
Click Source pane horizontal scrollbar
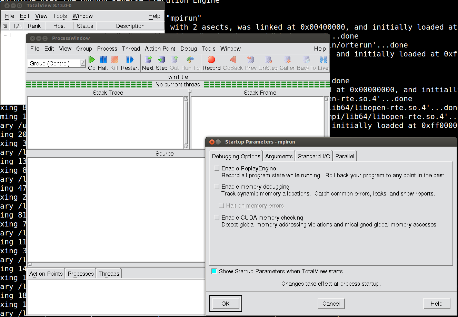tap(116, 264)
